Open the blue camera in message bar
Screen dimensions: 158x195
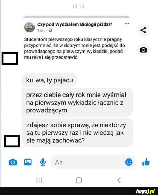click(13, 162)
